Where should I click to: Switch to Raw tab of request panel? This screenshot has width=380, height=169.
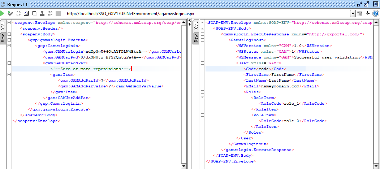tap(3, 38)
